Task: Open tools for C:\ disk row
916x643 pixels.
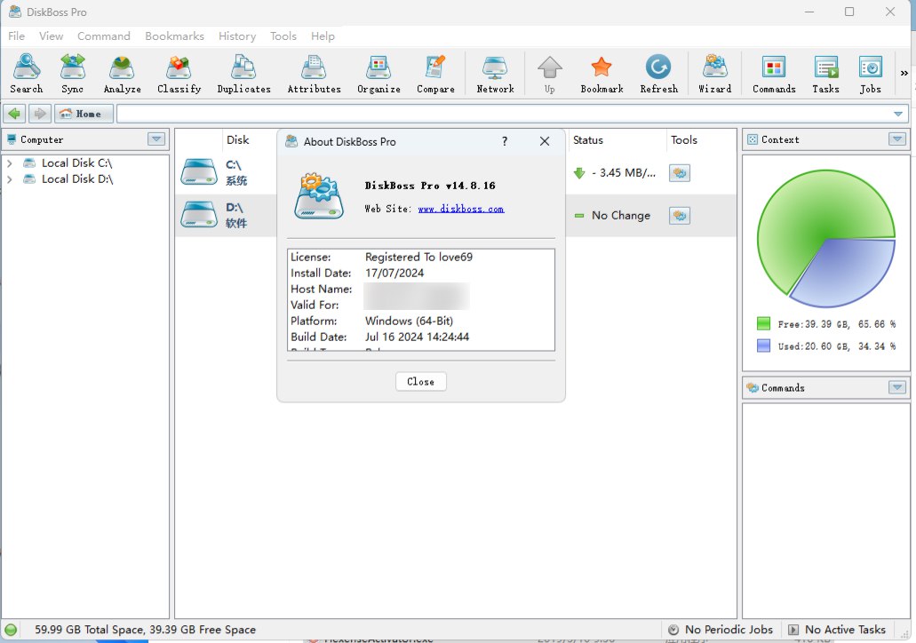Action: (680, 173)
